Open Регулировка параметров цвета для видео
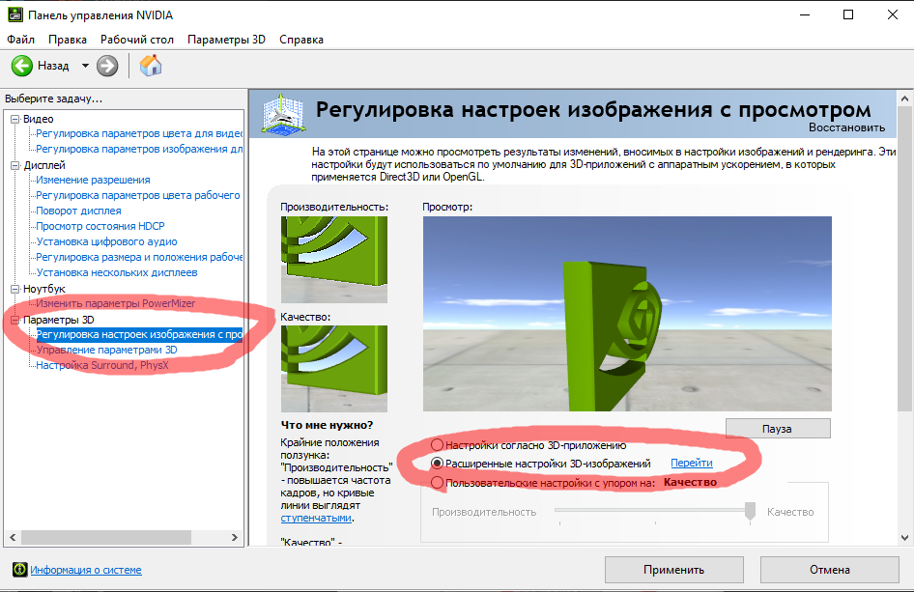The width and height of the screenshot is (914, 592). (x=139, y=133)
